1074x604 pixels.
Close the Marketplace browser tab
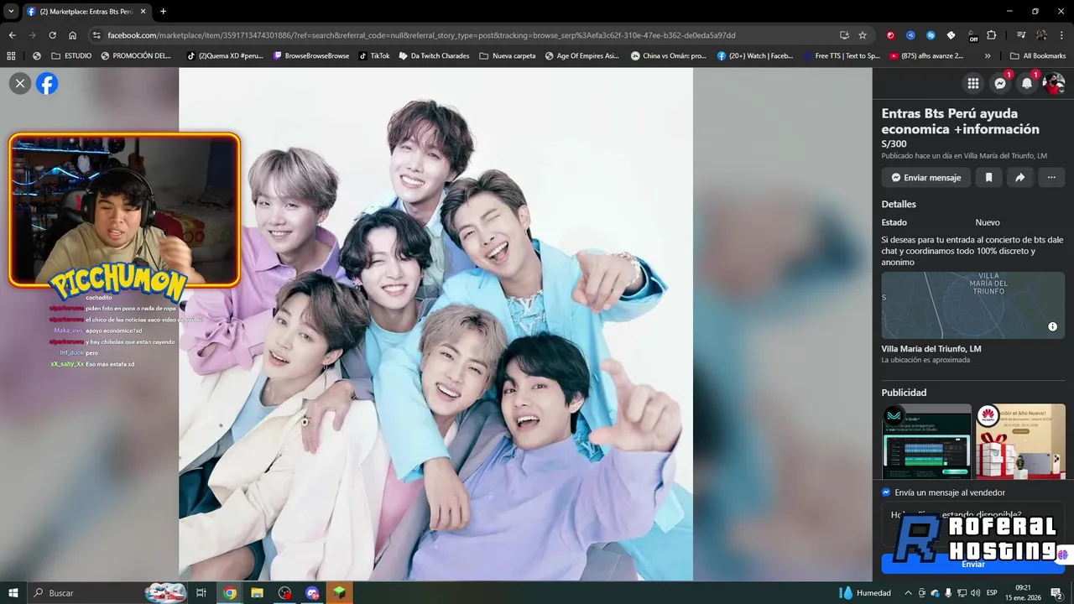coord(143,12)
